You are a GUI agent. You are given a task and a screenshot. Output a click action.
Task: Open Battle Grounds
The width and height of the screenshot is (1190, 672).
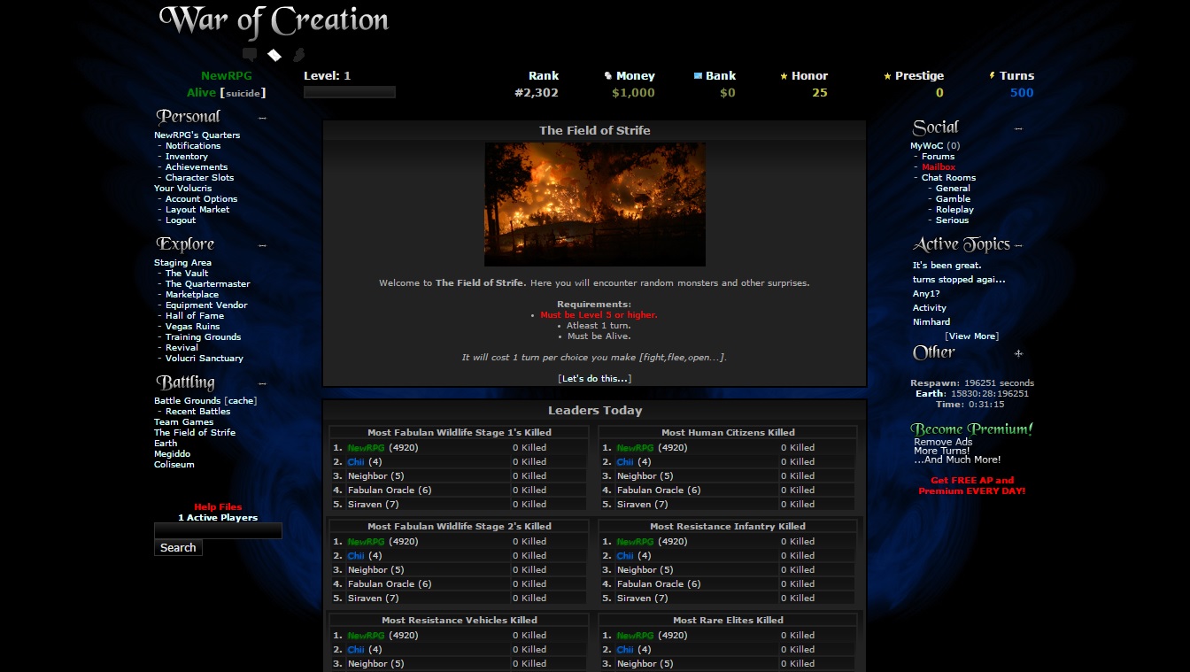[188, 401]
